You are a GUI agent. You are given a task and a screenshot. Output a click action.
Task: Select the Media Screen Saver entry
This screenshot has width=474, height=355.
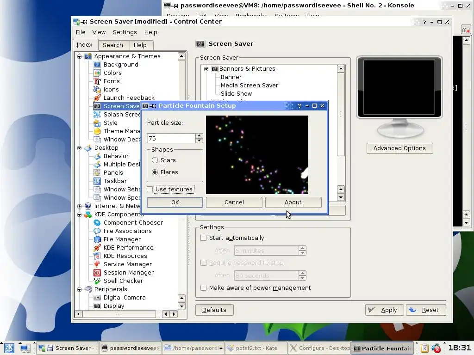(x=249, y=86)
